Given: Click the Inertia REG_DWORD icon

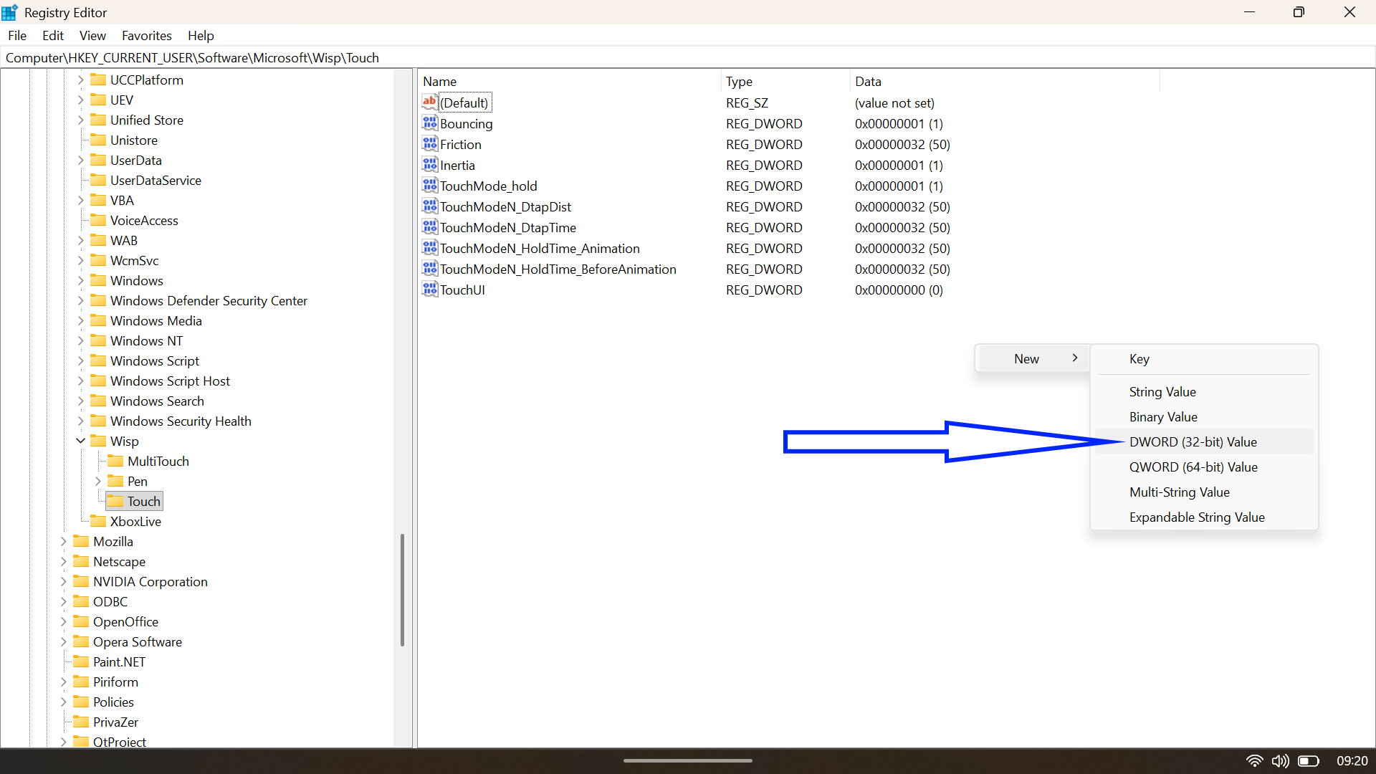Looking at the screenshot, I should 429,165.
